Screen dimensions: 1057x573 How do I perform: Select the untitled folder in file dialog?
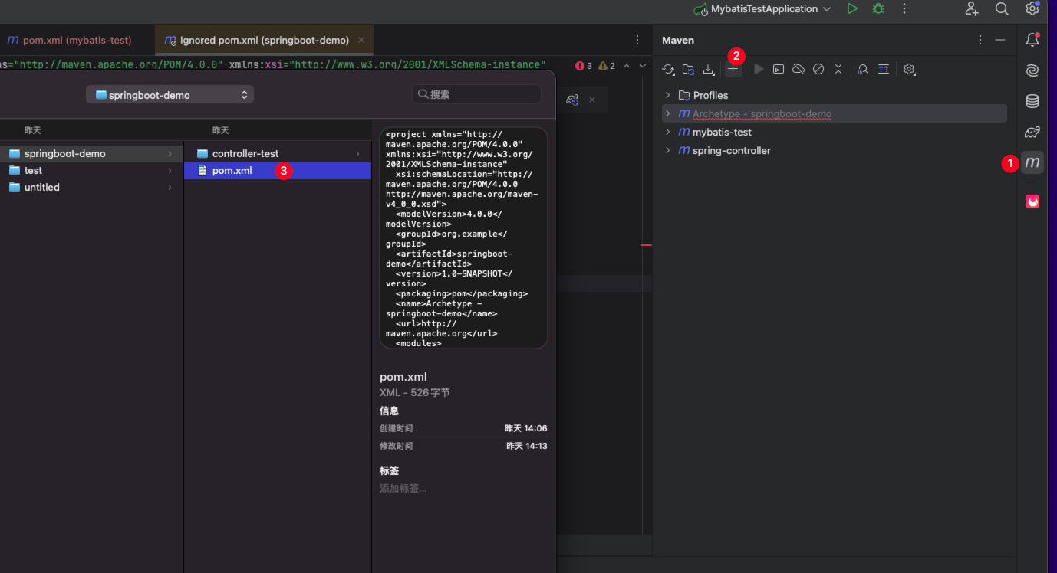pos(92,187)
